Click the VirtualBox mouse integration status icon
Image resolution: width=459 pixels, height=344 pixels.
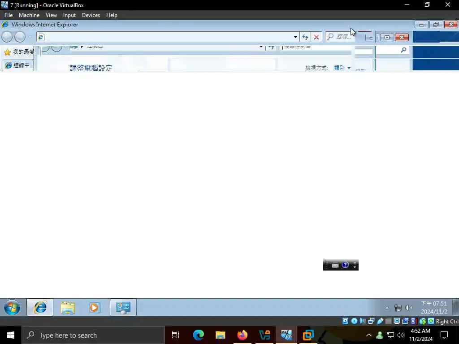422,321
